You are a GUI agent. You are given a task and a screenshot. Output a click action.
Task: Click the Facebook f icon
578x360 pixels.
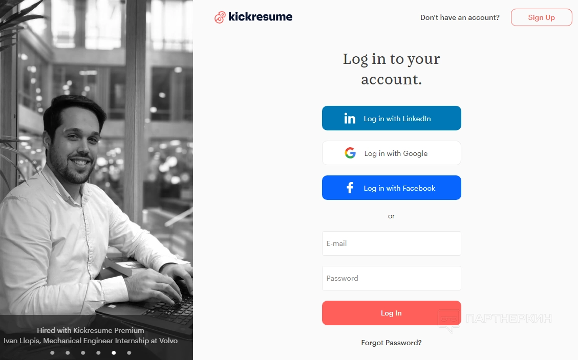pyautogui.click(x=350, y=188)
